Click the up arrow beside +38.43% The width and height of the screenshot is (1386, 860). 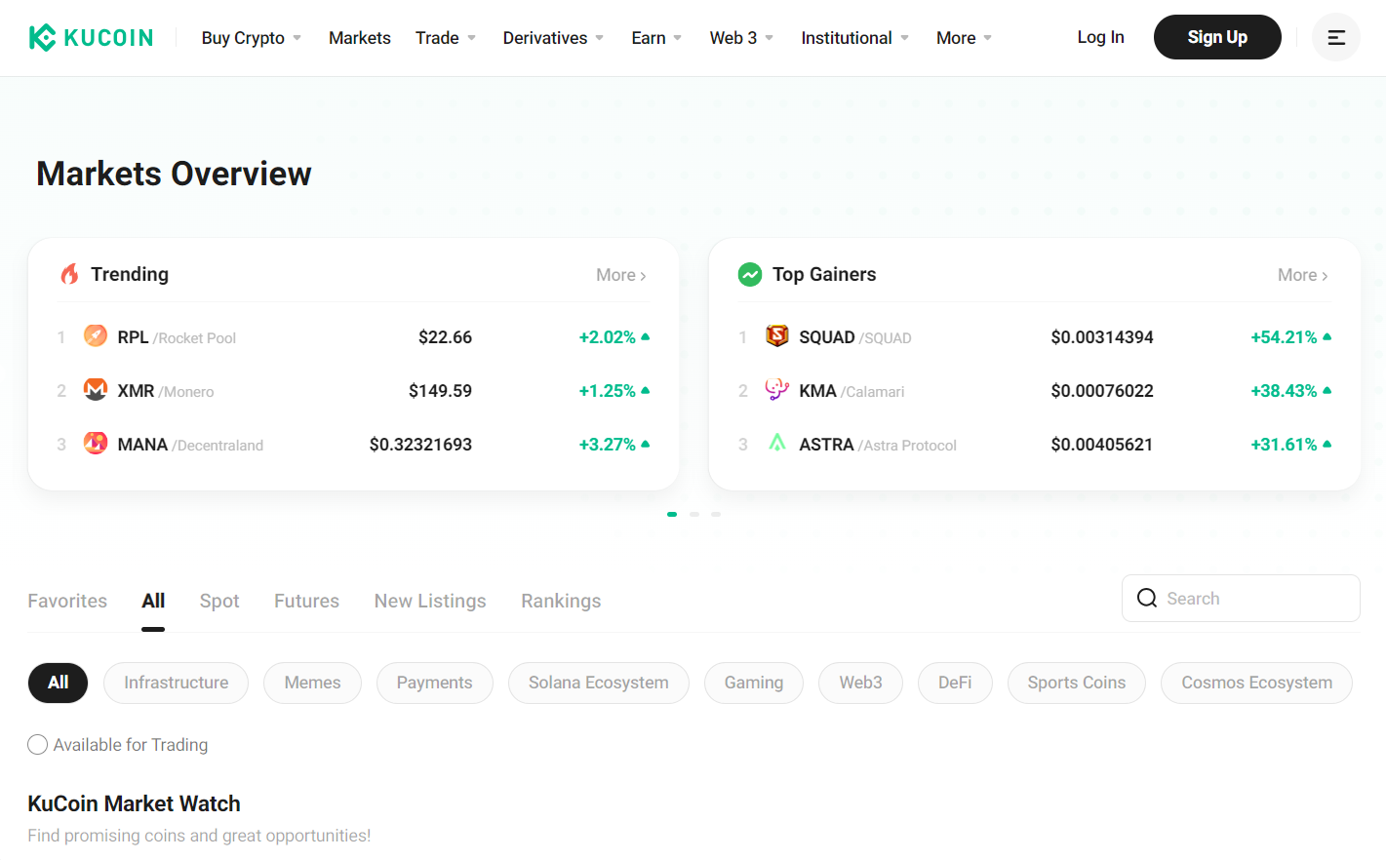pyautogui.click(x=1327, y=390)
